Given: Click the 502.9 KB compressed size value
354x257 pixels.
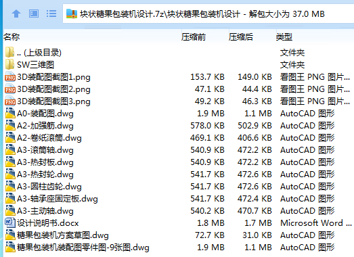Looking at the screenshot, I should coord(255,126).
